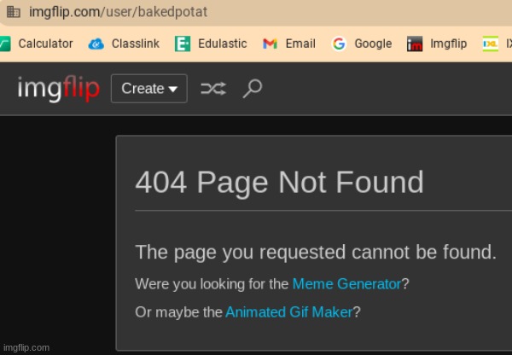Click the caret arrow on Create button
The image size is (512, 355).
click(172, 89)
